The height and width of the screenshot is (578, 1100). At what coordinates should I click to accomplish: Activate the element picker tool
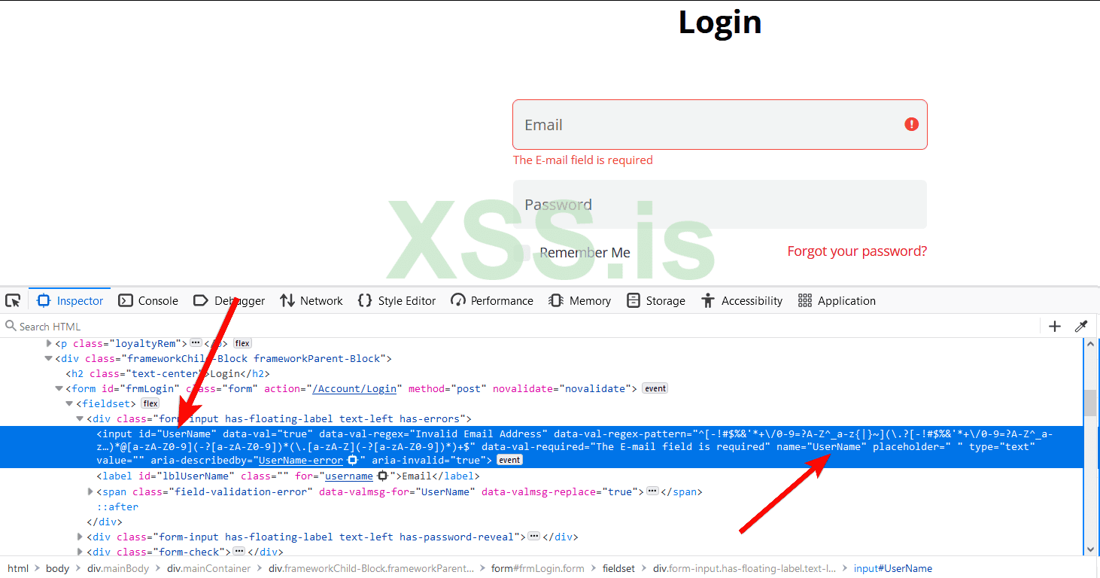click(13, 300)
